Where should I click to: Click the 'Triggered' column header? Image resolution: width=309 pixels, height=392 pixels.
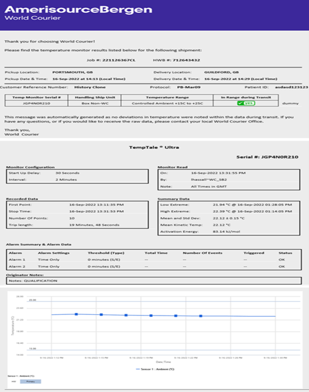click(254, 253)
